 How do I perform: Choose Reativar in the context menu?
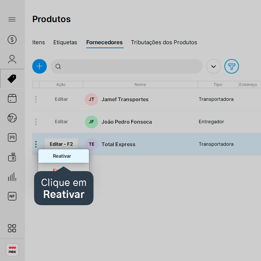tap(63, 156)
